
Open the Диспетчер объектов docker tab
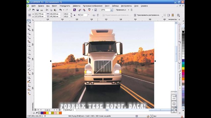[179, 51]
